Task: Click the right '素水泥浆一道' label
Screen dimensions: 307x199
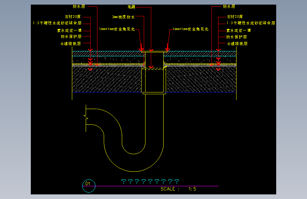Action: pyautogui.click(x=239, y=30)
